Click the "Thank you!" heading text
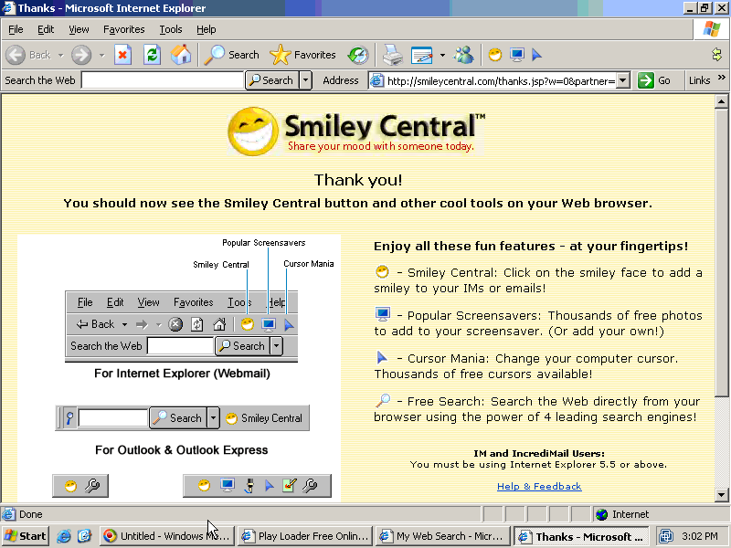731x548 pixels. [358, 180]
